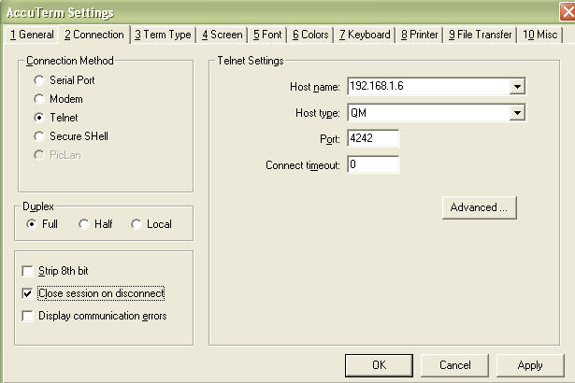Click the Connect timeout field
This screenshot has height=383, width=575.
[373, 165]
